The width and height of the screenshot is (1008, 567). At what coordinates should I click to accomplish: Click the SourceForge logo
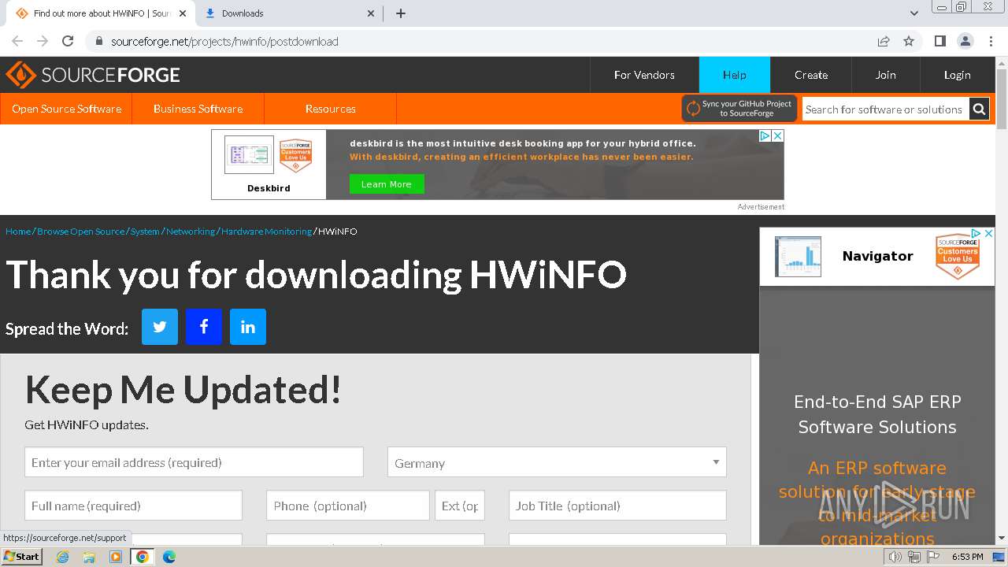pyautogui.click(x=93, y=75)
